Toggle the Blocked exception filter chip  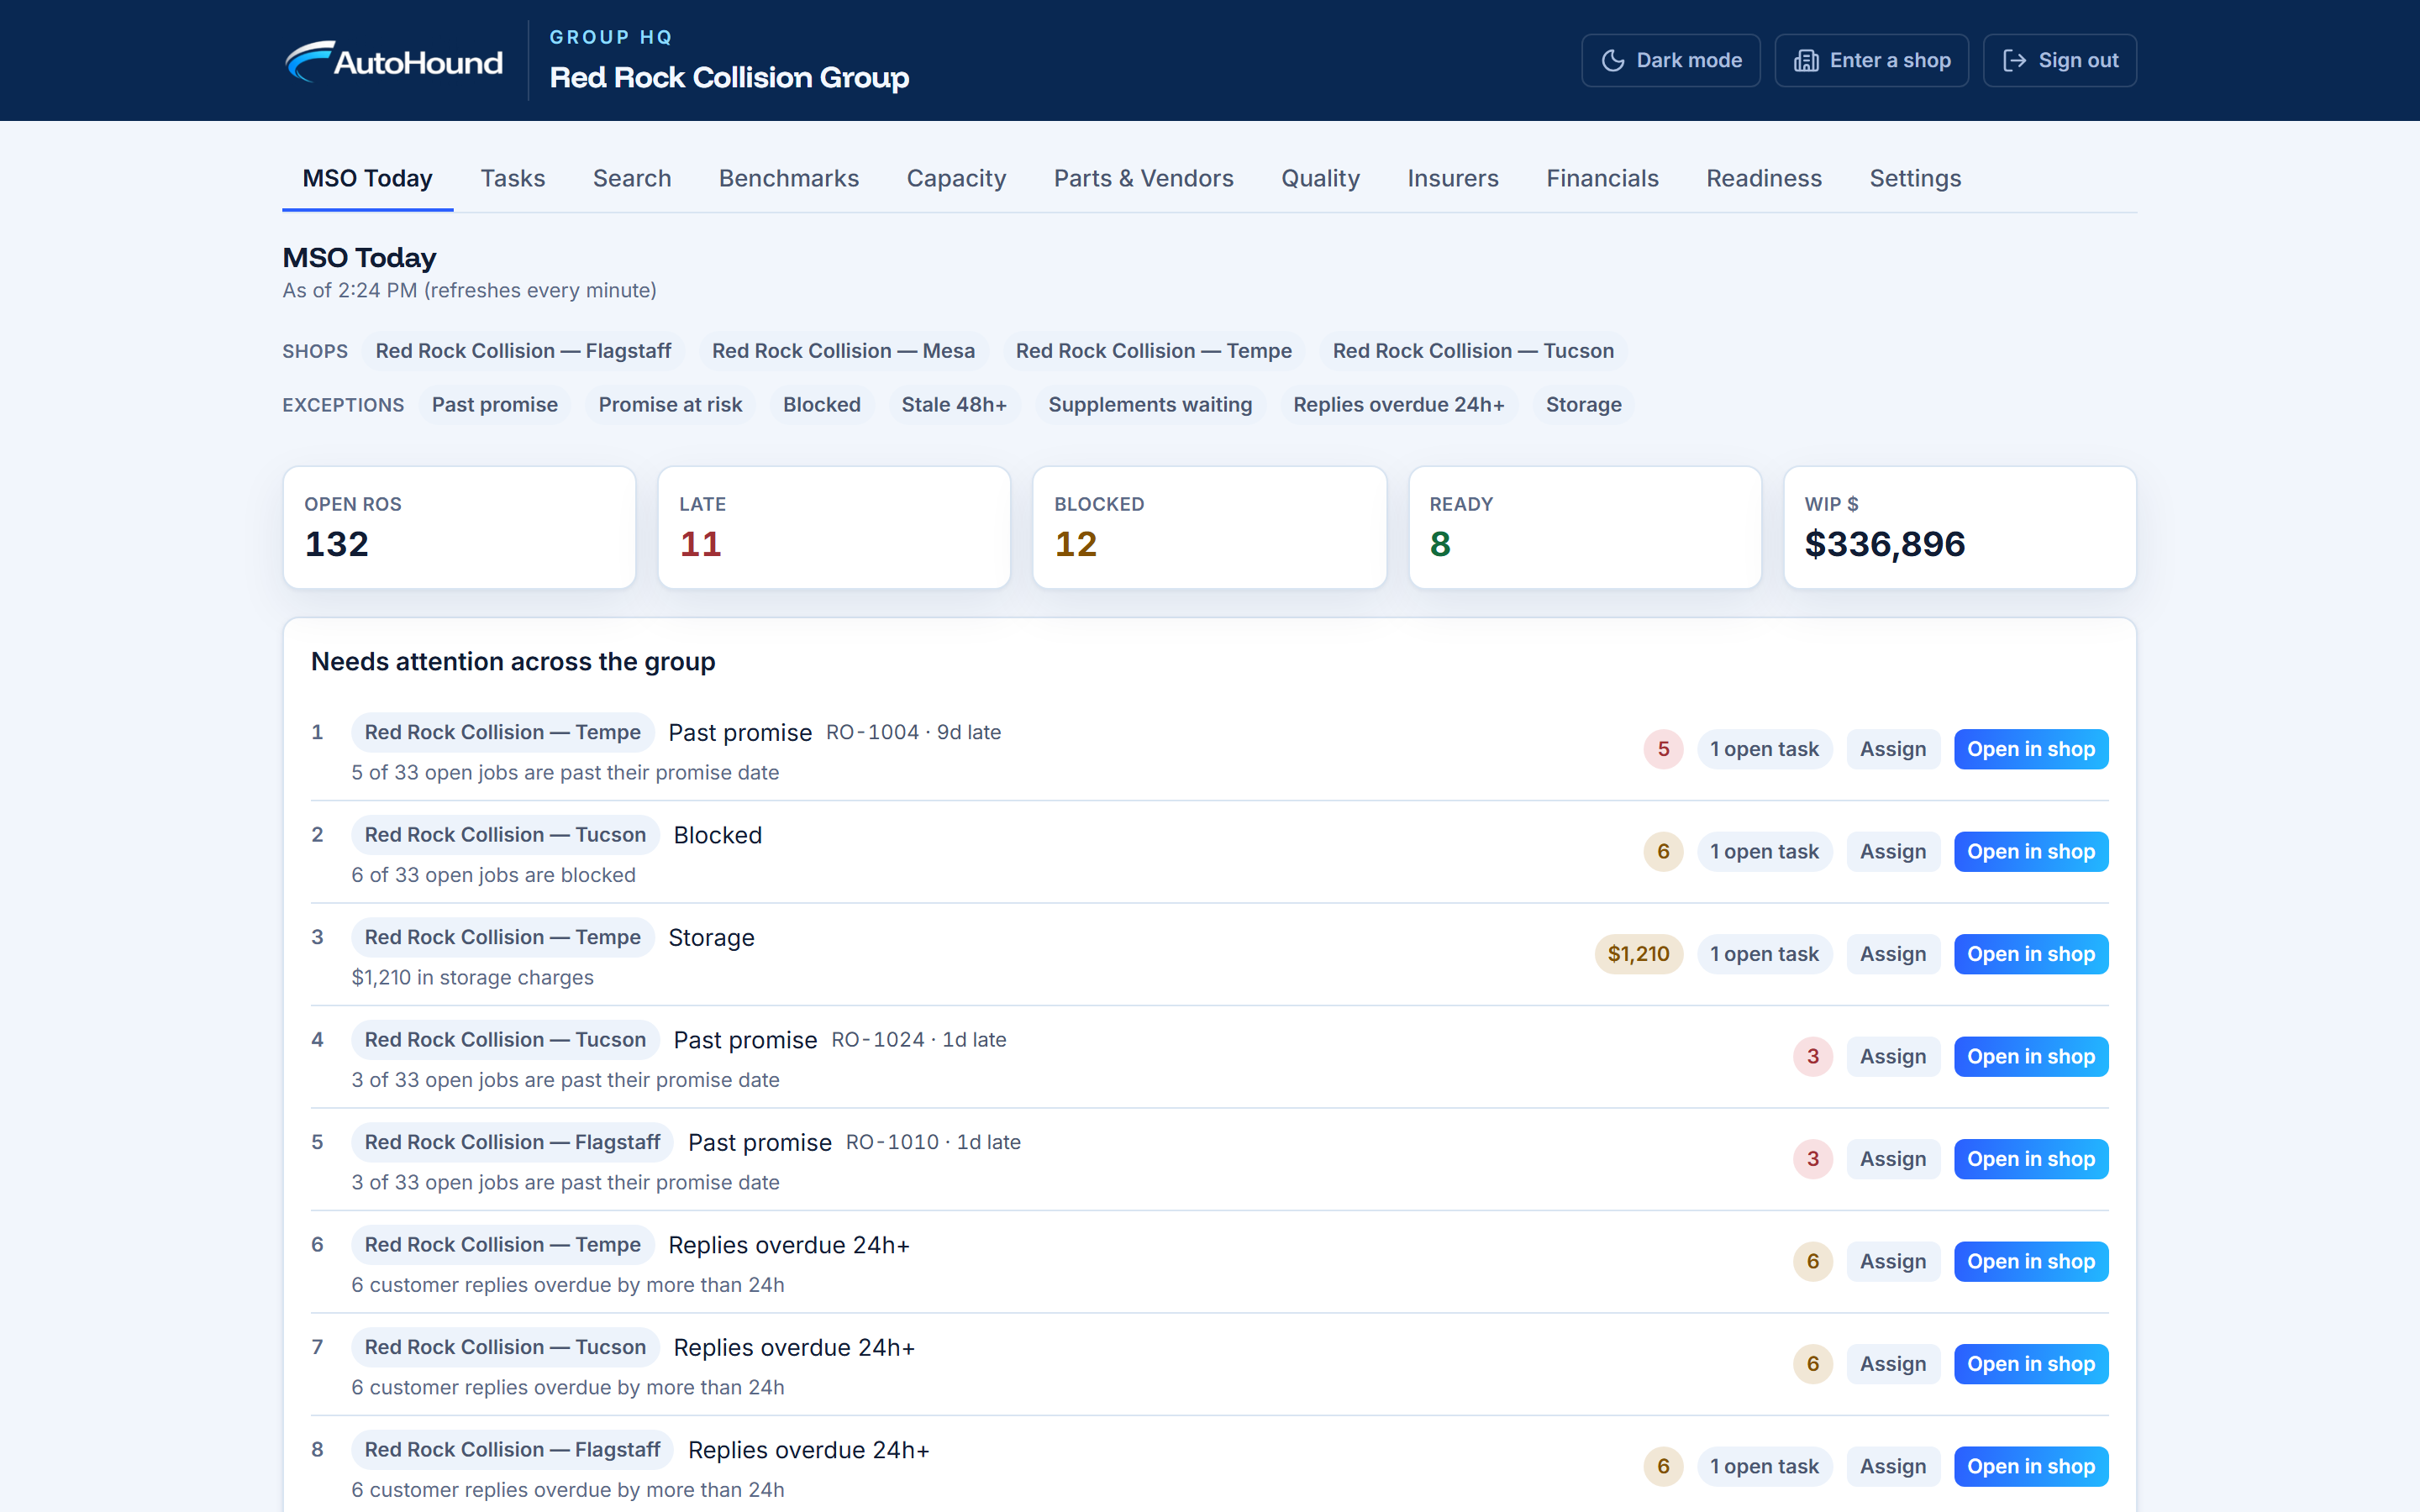tap(821, 405)
